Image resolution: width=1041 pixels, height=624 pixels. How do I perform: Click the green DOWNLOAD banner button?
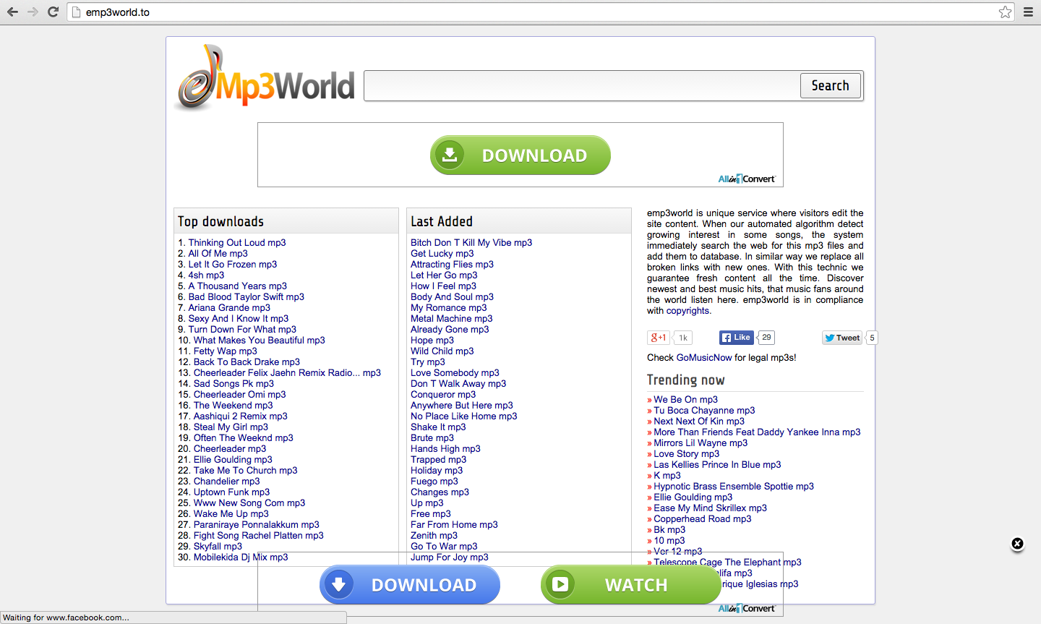[520, 155]
